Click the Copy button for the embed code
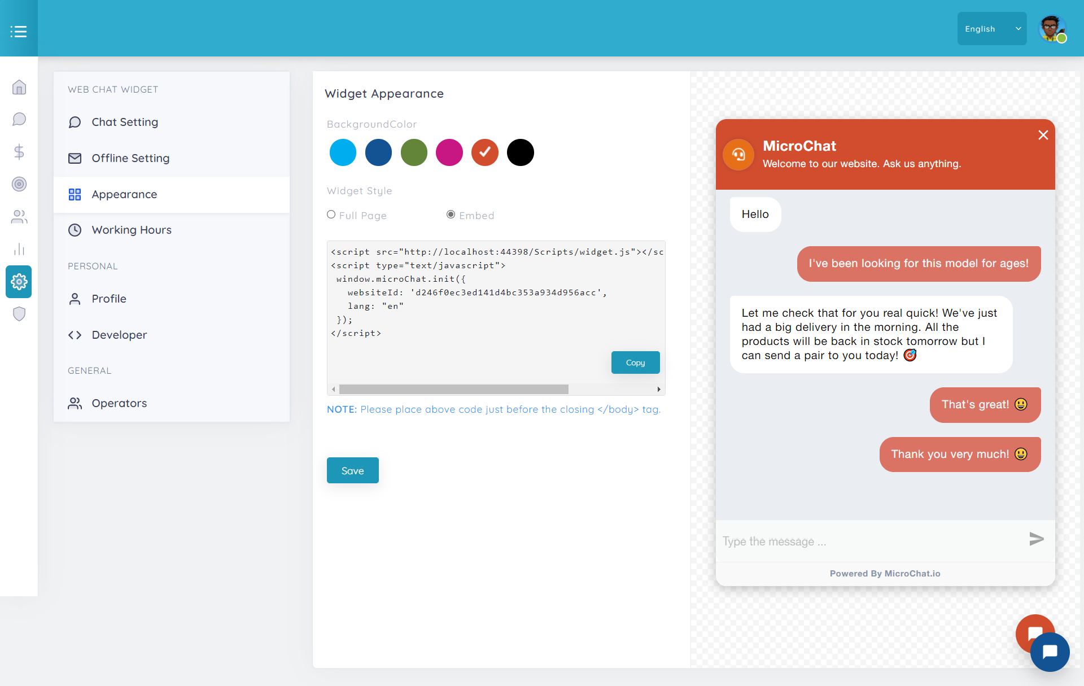1084x686 pixels. [x=635, y=362]
